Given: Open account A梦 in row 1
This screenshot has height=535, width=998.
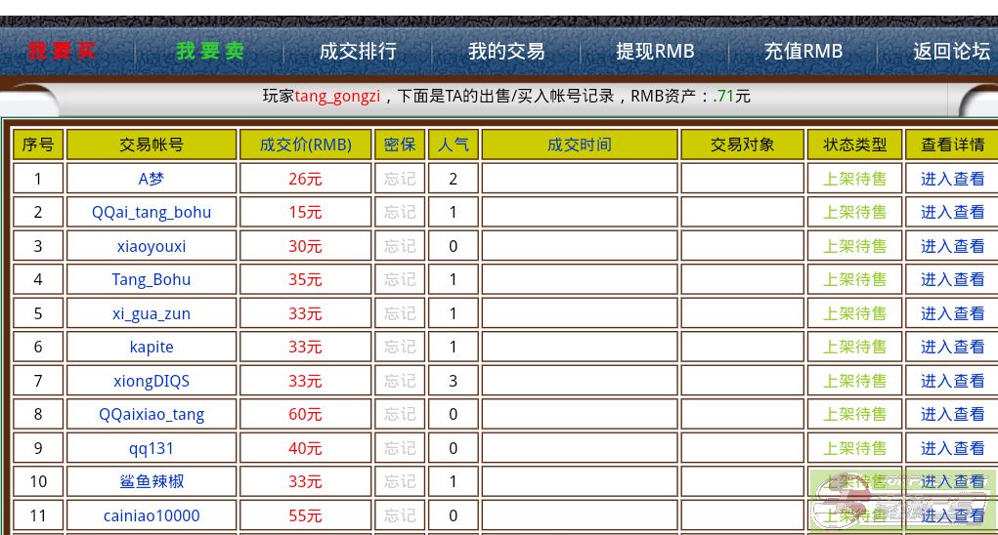Looking at the screenshot, I should (152, 179).
